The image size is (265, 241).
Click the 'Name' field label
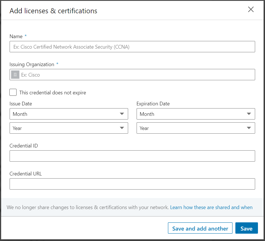pos(16,36)
